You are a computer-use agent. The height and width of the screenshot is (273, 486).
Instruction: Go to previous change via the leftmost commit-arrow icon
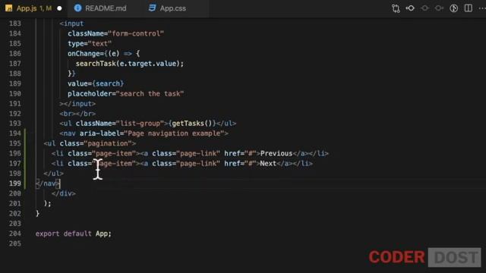pos(410,8)
